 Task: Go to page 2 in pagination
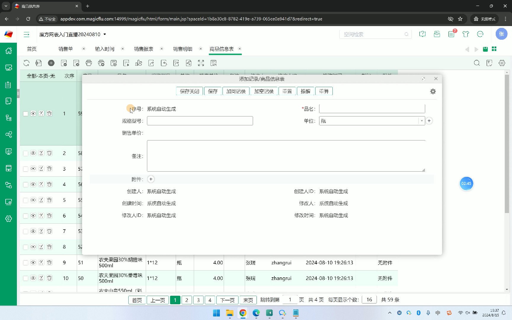tap(187, 300)
